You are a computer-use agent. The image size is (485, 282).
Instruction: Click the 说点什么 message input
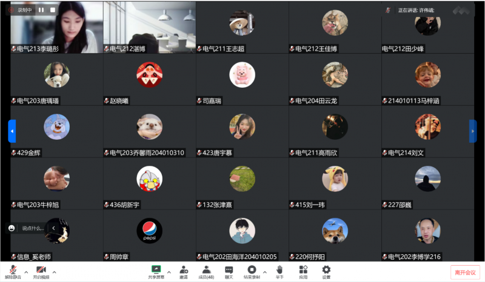pos(33,228)
